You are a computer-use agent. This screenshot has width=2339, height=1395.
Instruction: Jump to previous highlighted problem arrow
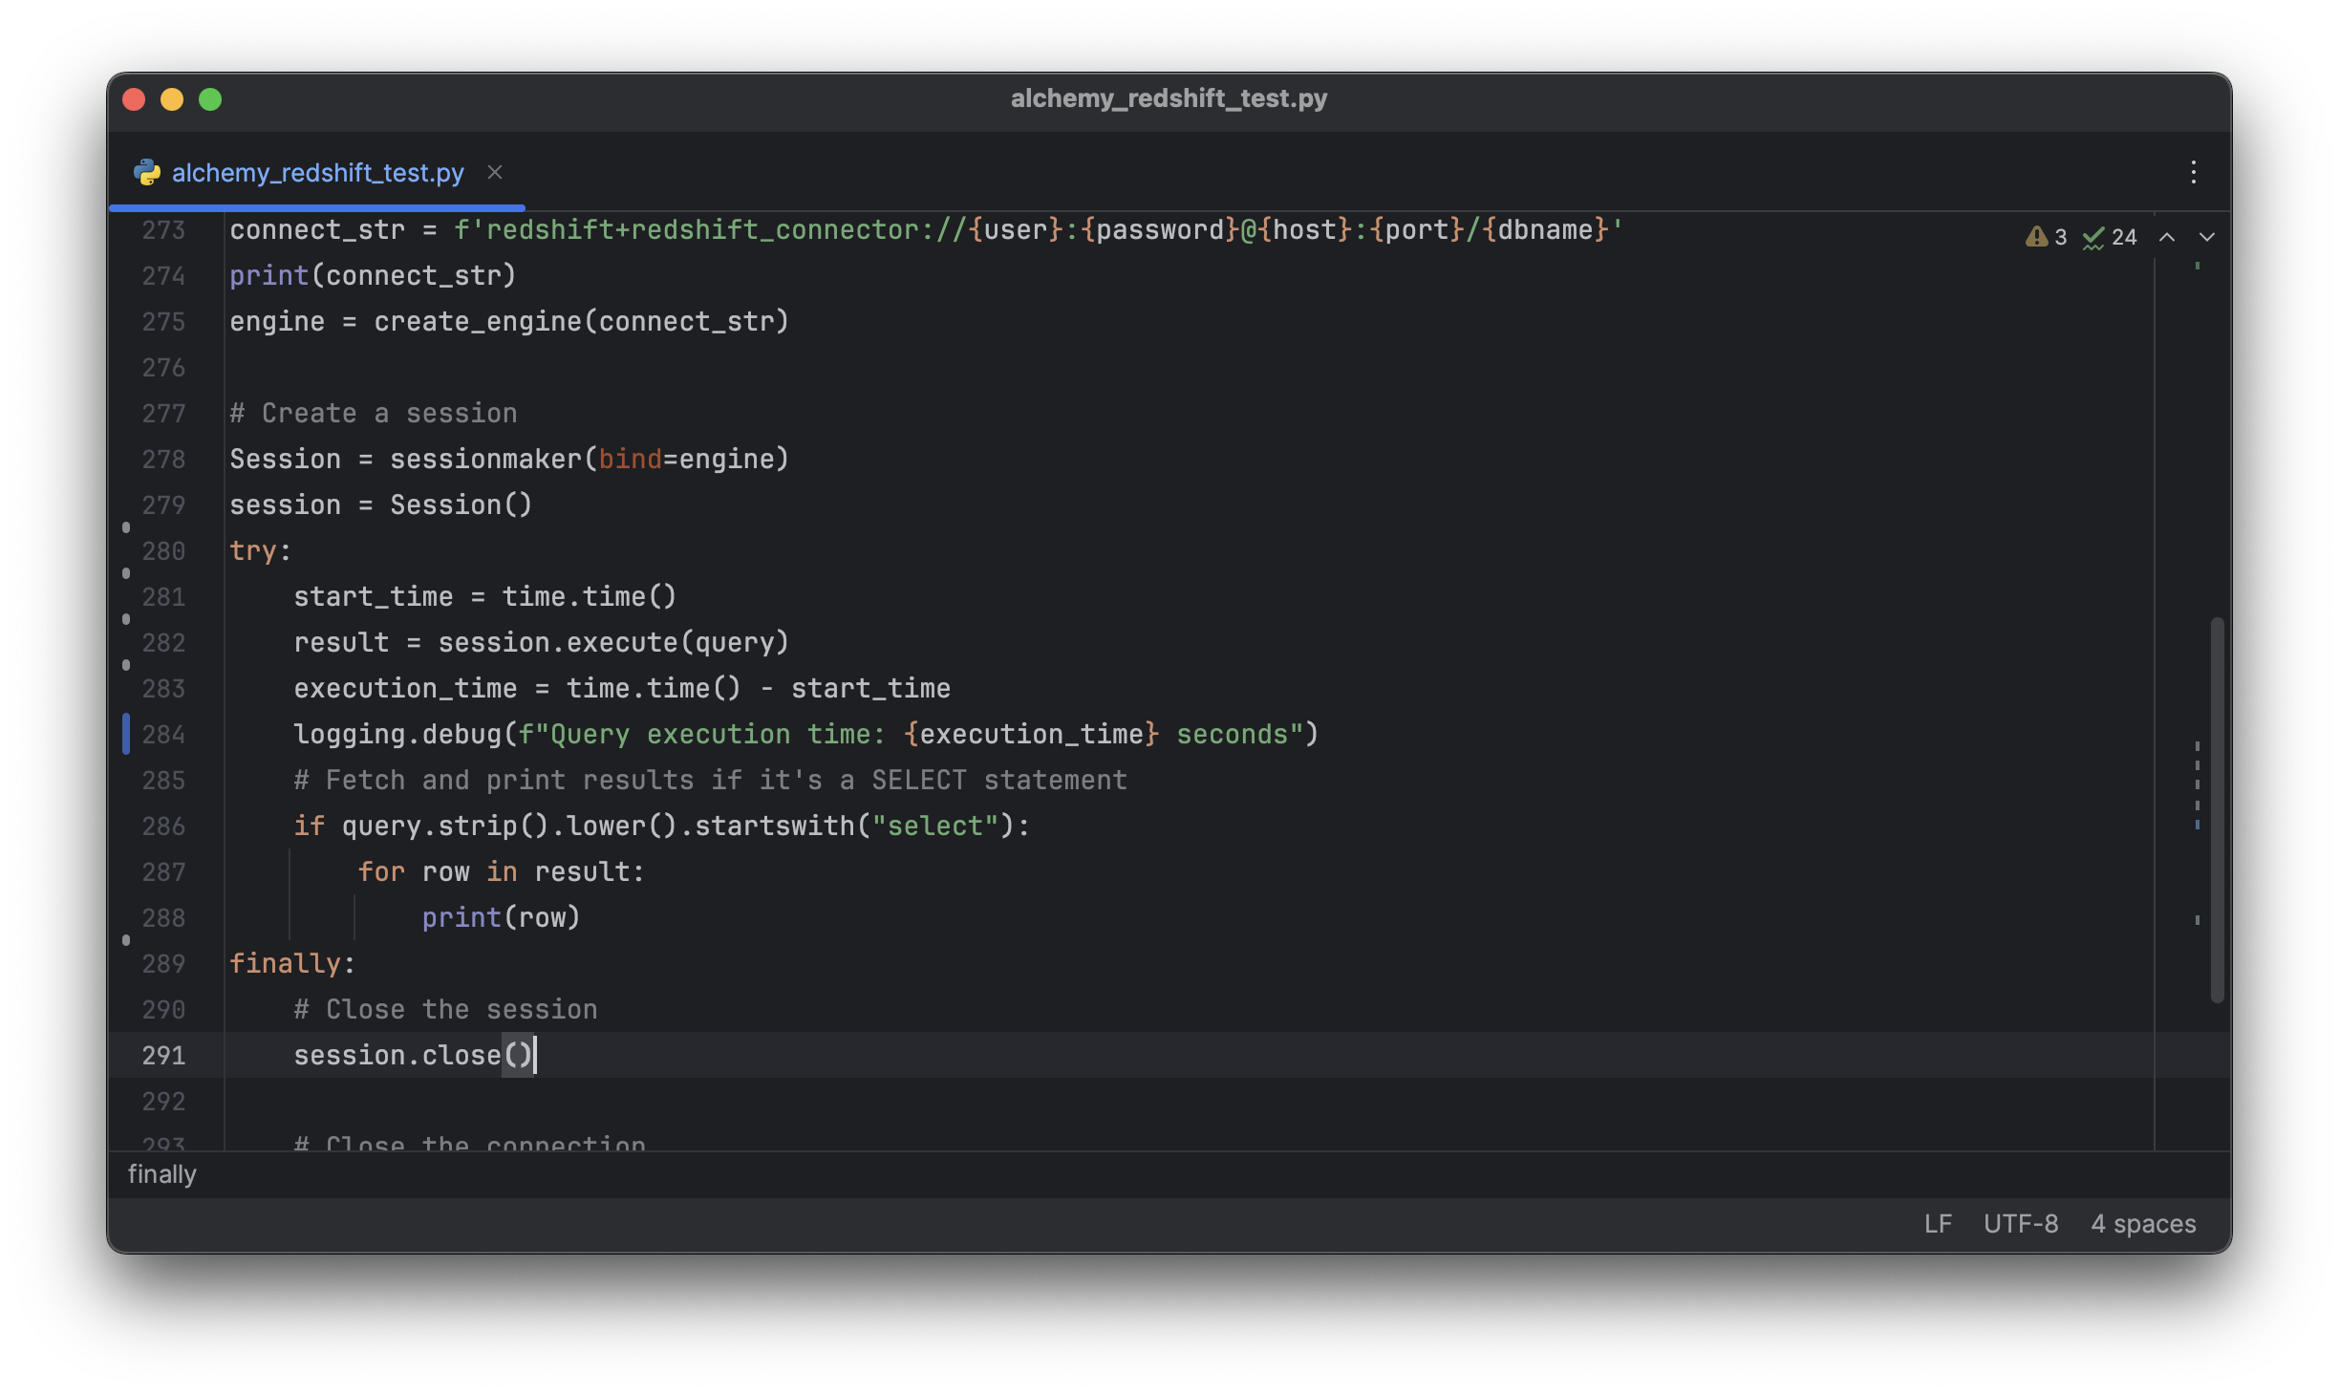point(2167,237)
